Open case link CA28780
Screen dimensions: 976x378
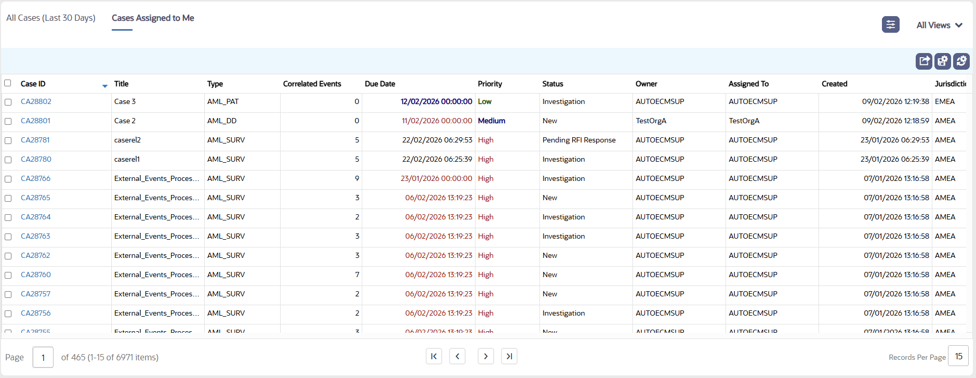pyautogui.click(x=36, y=159)
